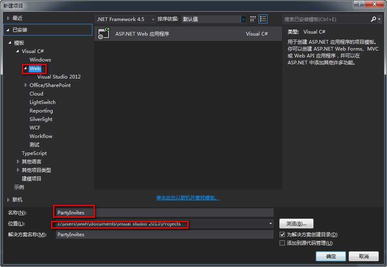
Task: Select the LightSwitch template category
Action: [43, 102]
